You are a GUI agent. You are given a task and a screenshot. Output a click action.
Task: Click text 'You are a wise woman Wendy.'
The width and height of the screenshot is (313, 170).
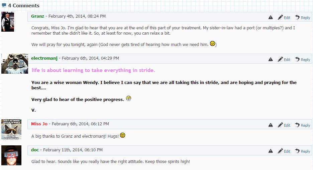pyautogui.click(x=65, y=82)
